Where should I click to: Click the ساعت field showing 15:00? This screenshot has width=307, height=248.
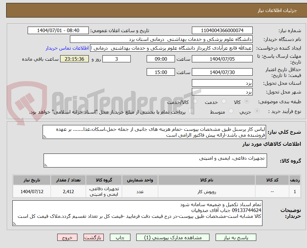point(161,72)
